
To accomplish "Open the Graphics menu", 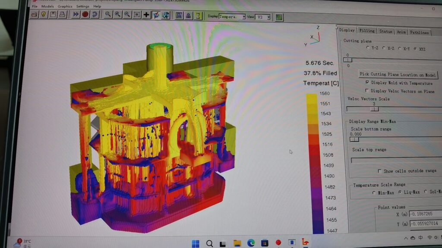I will [x=65, y=6].
